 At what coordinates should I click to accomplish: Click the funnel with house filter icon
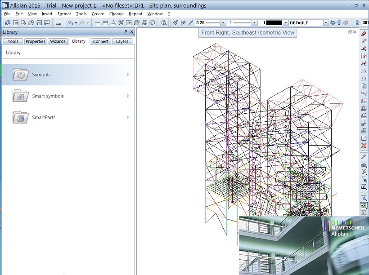[364, 180]
